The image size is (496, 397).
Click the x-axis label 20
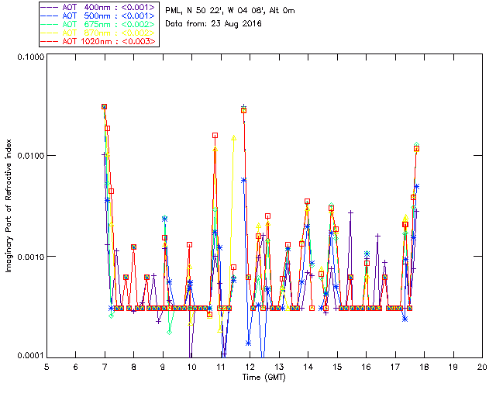[x=482, y=367]
